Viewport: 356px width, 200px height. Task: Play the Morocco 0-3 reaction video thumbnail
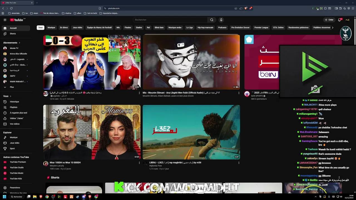[x=92, y=62]
